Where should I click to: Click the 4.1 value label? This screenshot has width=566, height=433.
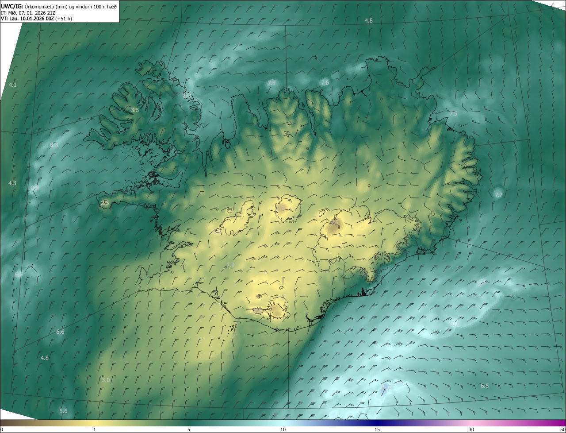tap(12, 85)
